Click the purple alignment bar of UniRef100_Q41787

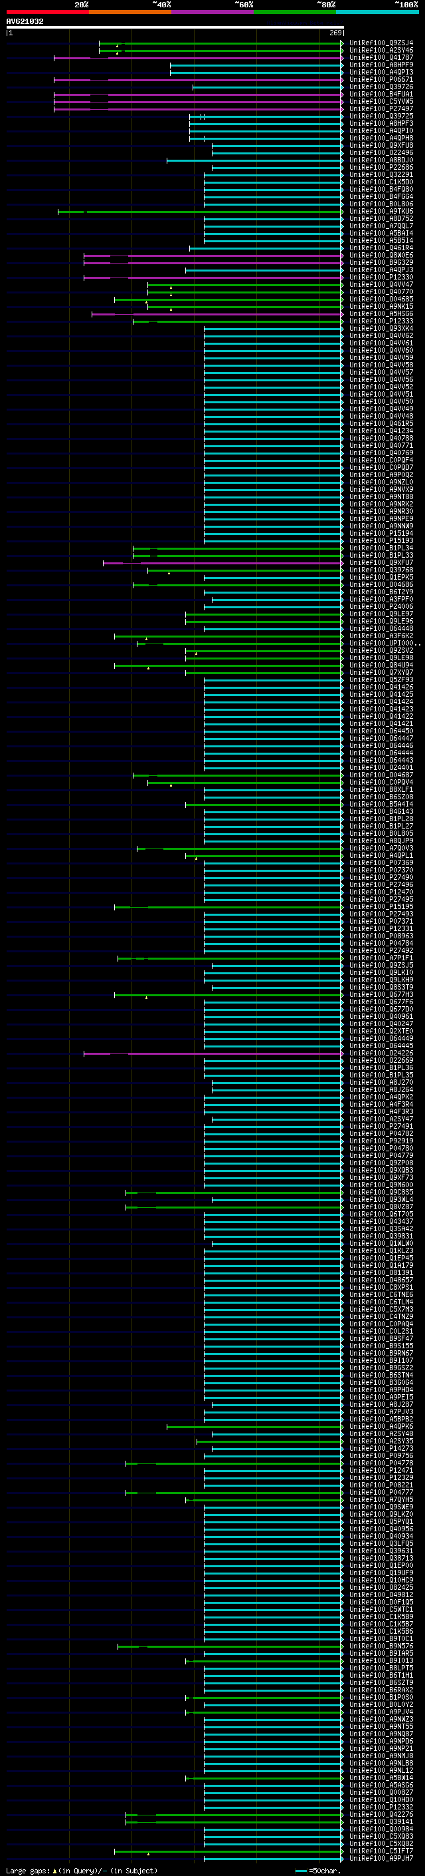(199, 59)
